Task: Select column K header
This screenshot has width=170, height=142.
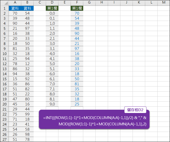Action: pyautogui.click(x=139, y=3)
